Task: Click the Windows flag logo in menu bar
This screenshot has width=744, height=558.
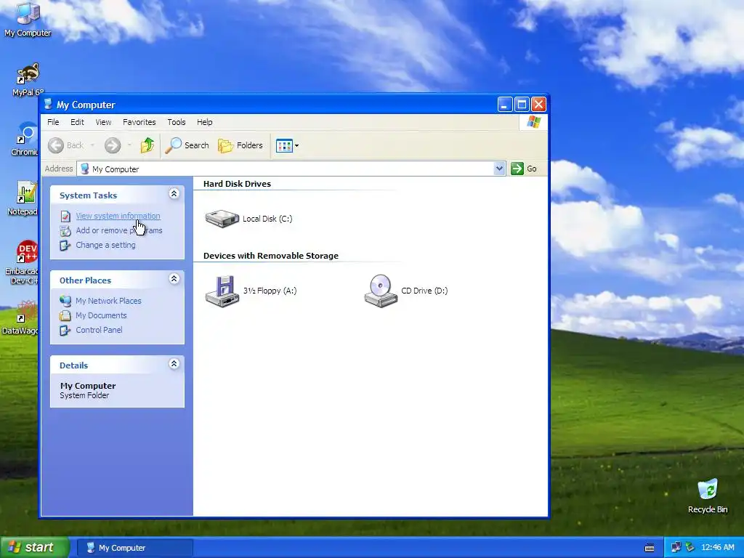Action: pyautogui.click(x=534, y=122)
